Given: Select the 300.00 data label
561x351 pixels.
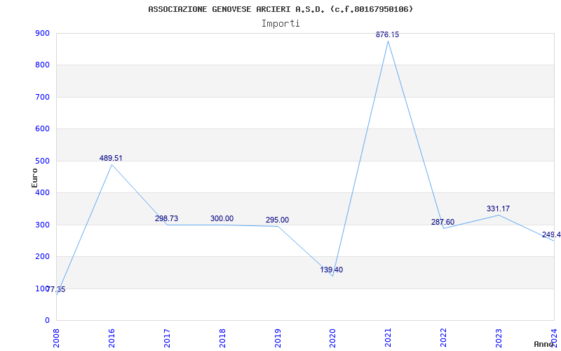Looking at the screenshot, I should click(x=222, y=218).
